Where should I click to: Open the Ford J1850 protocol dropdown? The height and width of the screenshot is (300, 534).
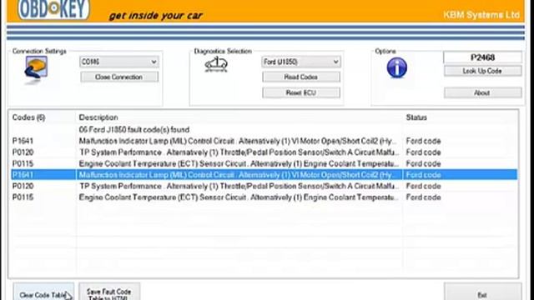301,62
